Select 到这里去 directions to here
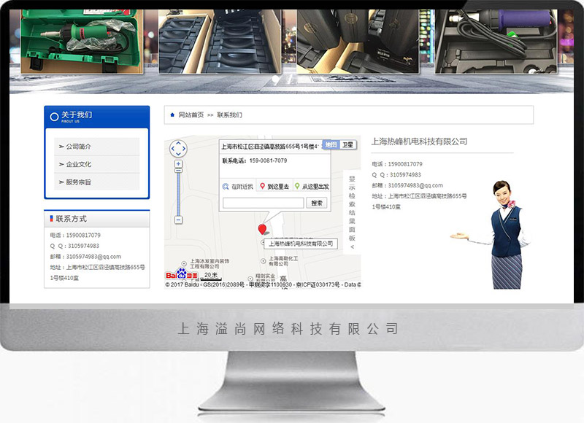Viewport: 584px width, 423px height. [x=275, y=187]
